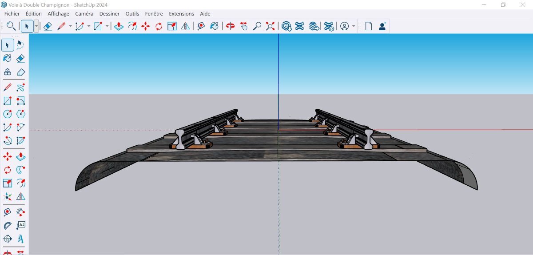Select the Zoom magnifier tool

coord(257,26)
